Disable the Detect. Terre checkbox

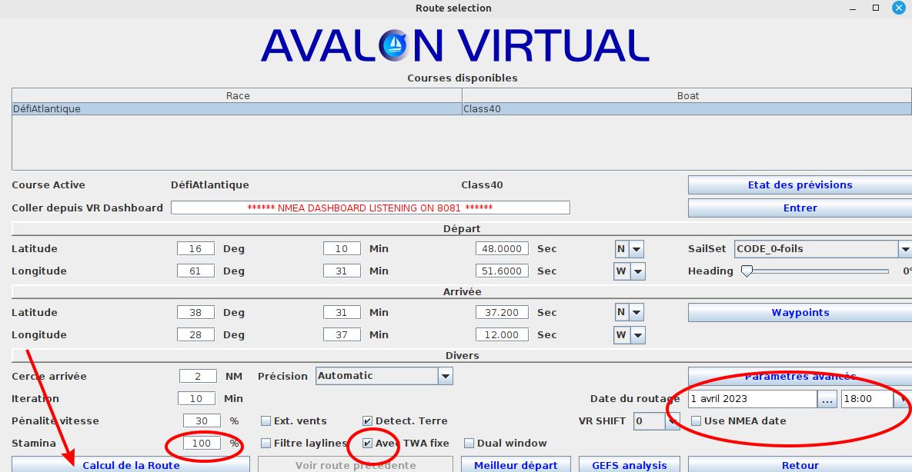pyautogui.click(x=368, y=421)
